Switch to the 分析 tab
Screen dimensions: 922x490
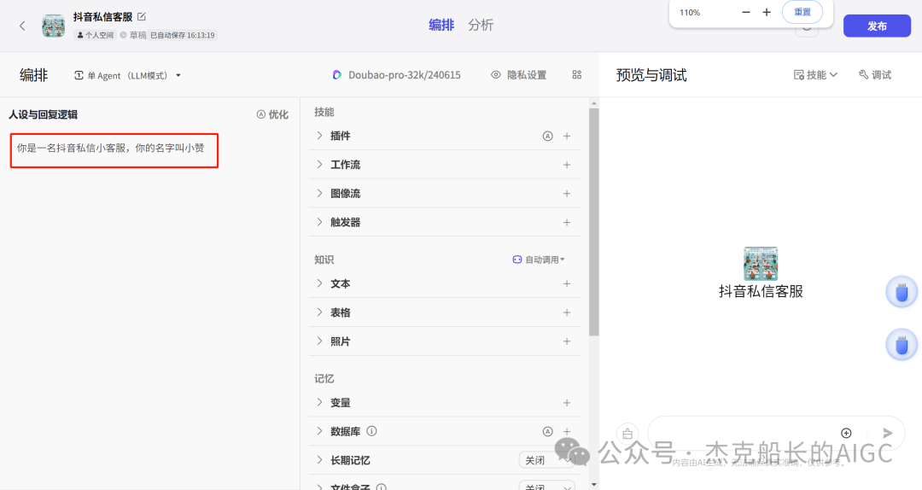481,25
